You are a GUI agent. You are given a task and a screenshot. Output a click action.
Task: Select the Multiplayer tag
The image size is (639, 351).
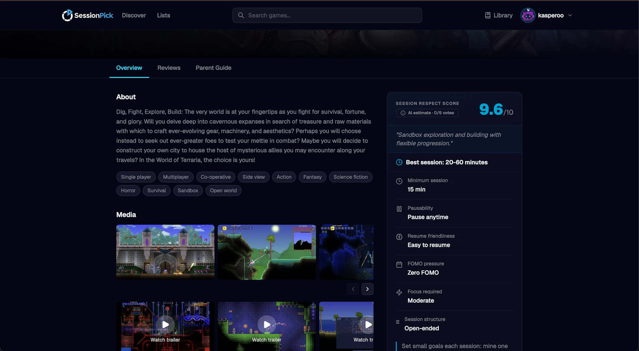pyautogui.click(x=176, y=177)
